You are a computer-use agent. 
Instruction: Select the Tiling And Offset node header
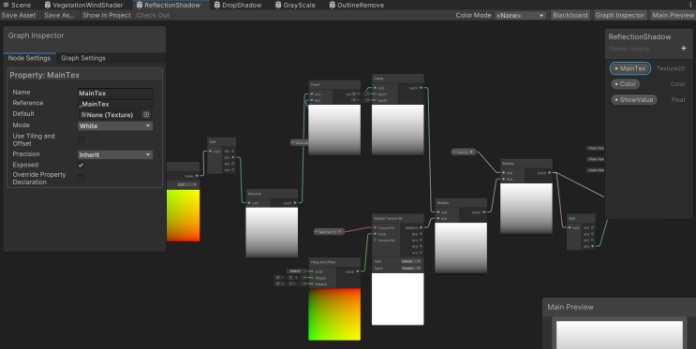tap(334, 262)
